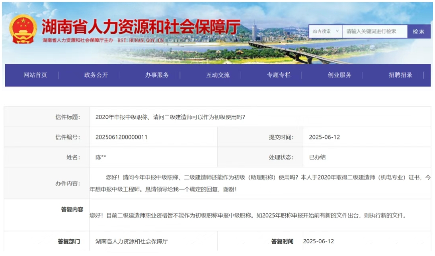
Task: Click the 姓名 label
Action: 73,157
